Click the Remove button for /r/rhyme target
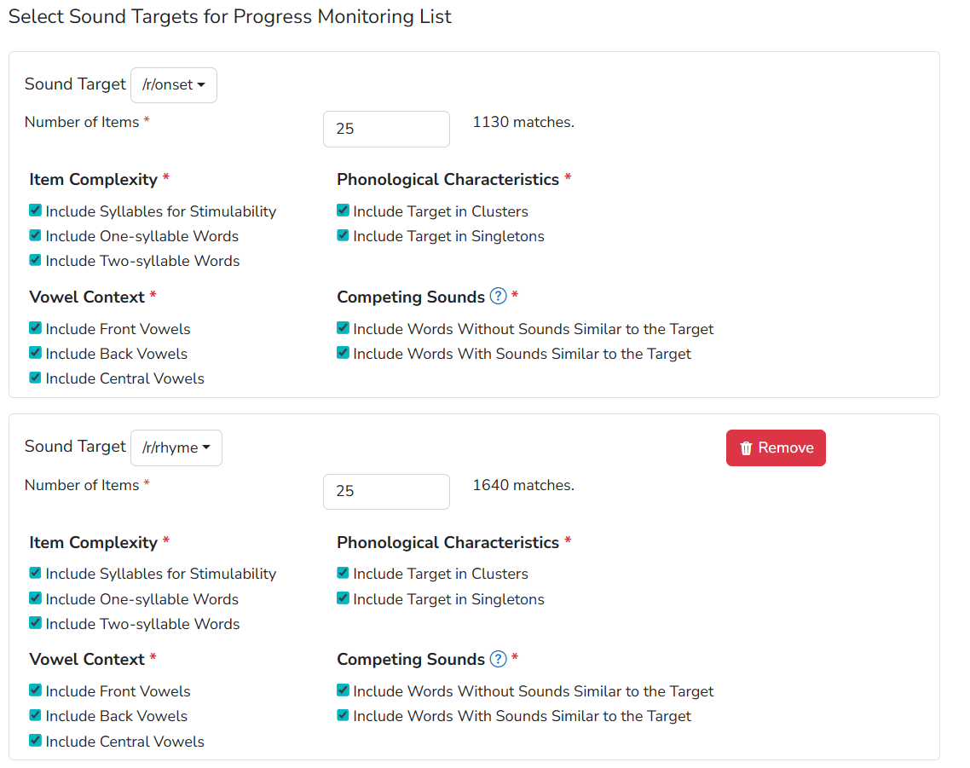 [x=776, y=448]
